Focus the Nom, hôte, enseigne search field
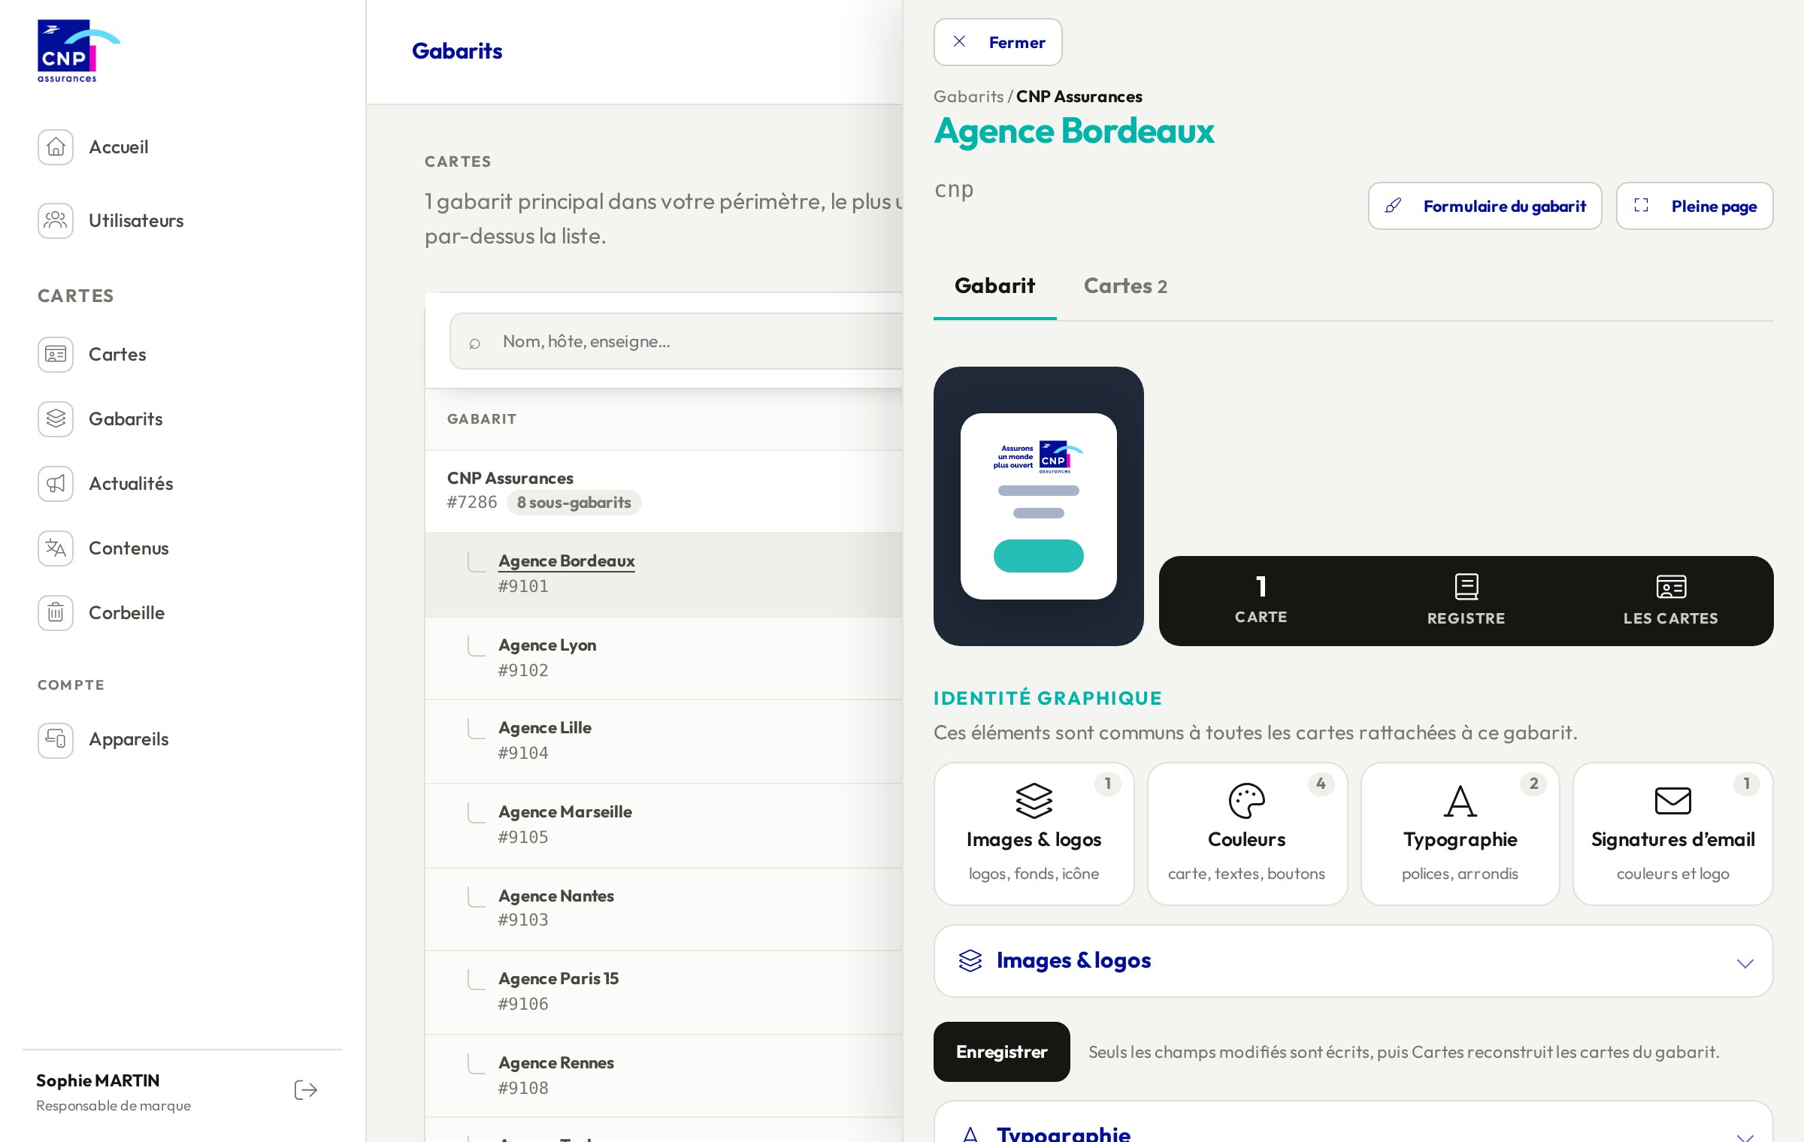This screenshot has height=1142, width=1804. click(676, 341)
